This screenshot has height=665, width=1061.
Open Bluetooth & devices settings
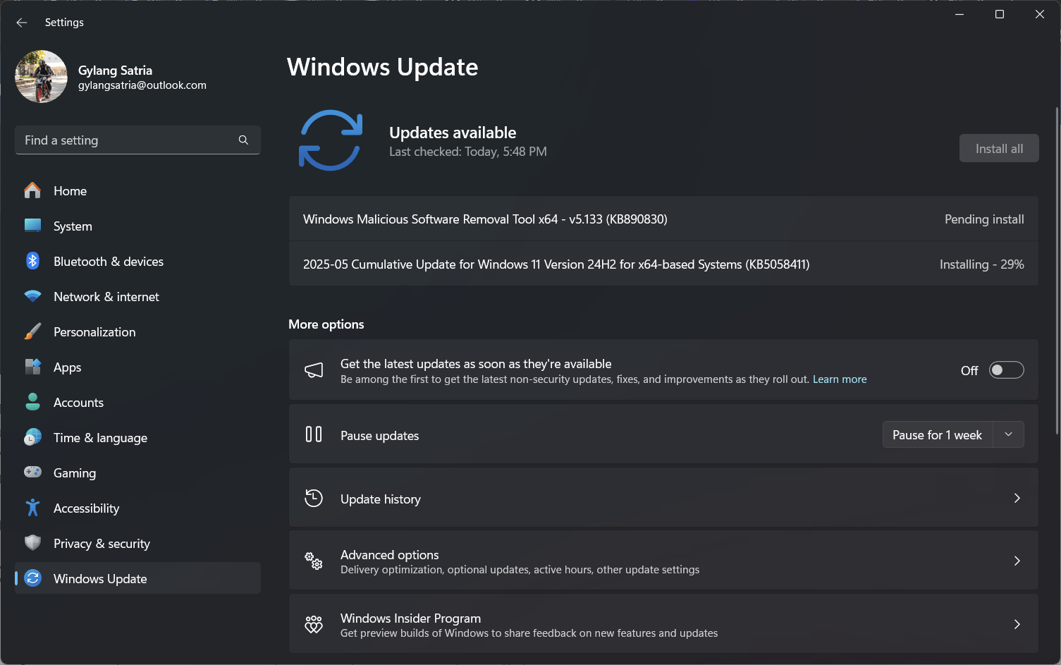coord(137,261)
